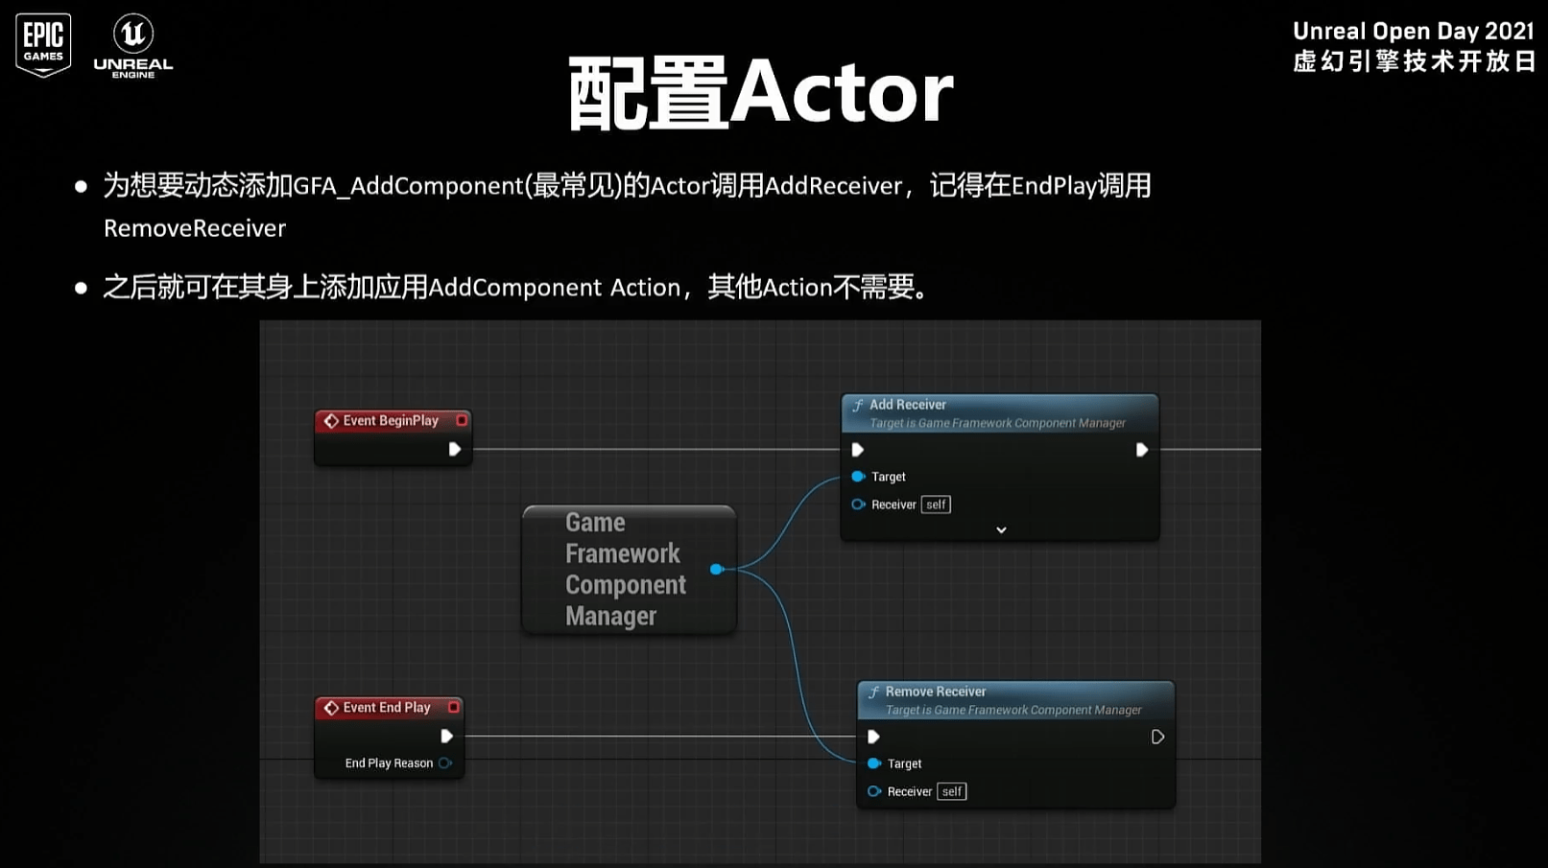Click the Epic Games logo
The image size is (1548, 868).
point(43,44)
